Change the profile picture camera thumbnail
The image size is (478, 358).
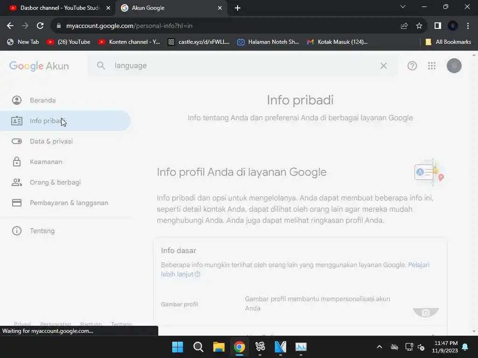tap(426, 312)
